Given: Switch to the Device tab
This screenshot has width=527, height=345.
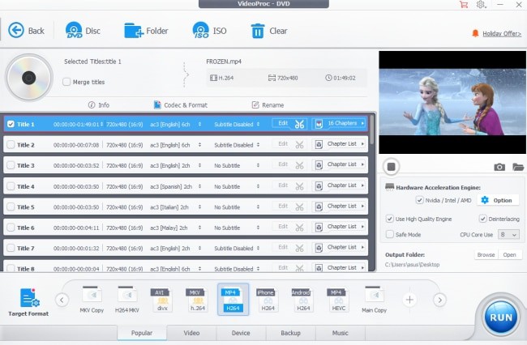Looking at the screenshot, I should point(241,333).
